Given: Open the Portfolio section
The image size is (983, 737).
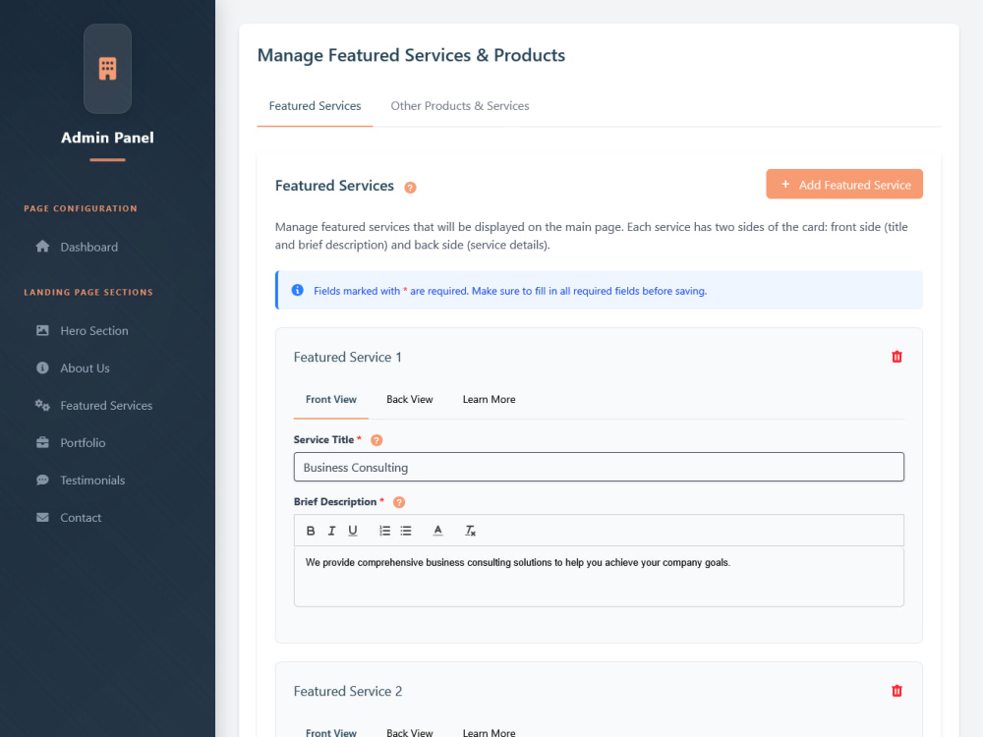Looking at the screenshot, I should pos(83,443).
